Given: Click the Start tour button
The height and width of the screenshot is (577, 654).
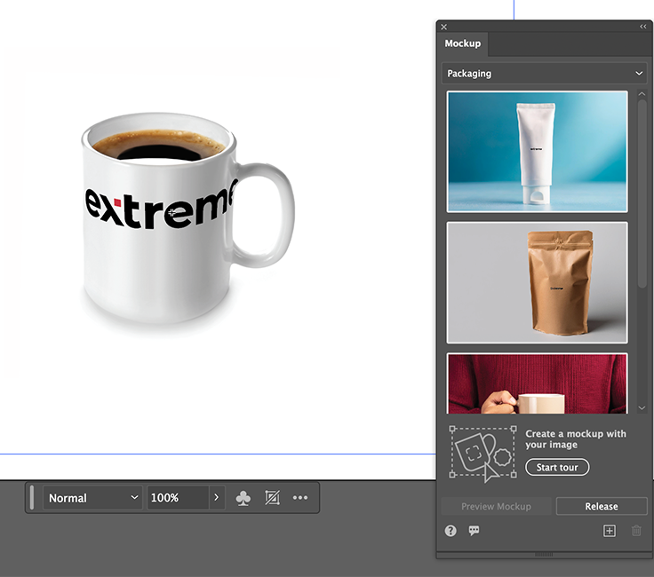Looking at the screenshot, I should click(x=557, y=467).
